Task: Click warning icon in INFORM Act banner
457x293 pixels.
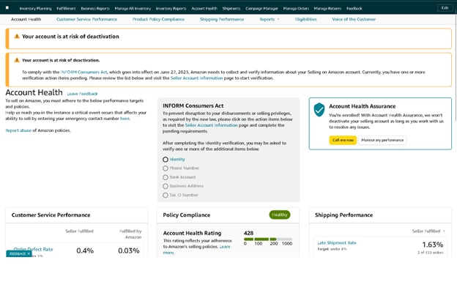Action: click(17, 60)
